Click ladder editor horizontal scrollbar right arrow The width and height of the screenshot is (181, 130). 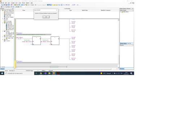click(x=117, y=69)
